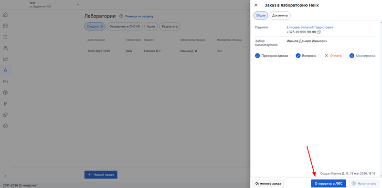Go to the Маркировка step
This screenshot has width=382, height=188.
pos(362,56)
